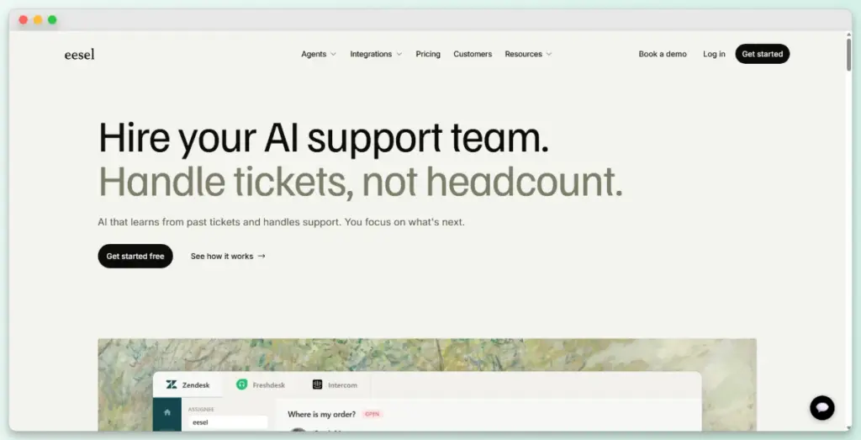861x440 pixels.
Task: Click the Zendesk logo icon
Action: pos(172,384)
